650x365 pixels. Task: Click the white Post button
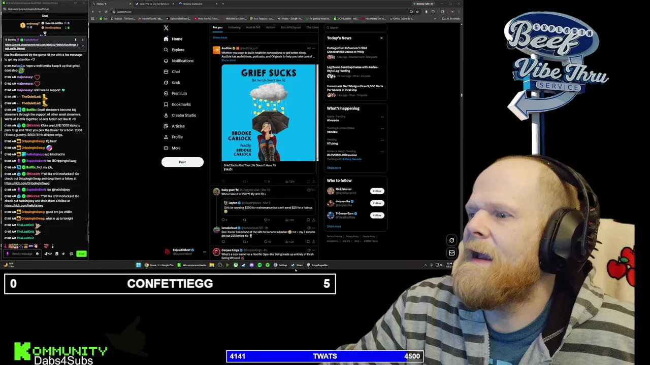click(x=182, y=162)
